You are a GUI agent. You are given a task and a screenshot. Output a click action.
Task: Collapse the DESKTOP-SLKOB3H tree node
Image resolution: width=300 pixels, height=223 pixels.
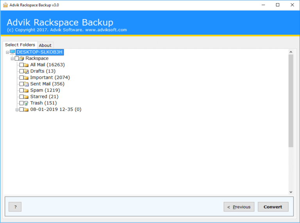coord(7,52)
